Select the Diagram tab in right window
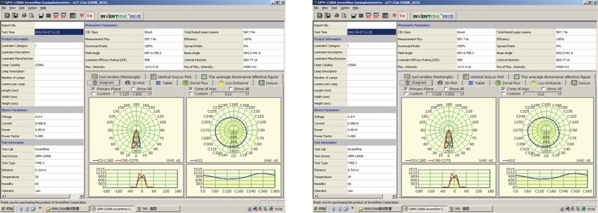Viewport: 598px width, 213px height. point(416,83)
